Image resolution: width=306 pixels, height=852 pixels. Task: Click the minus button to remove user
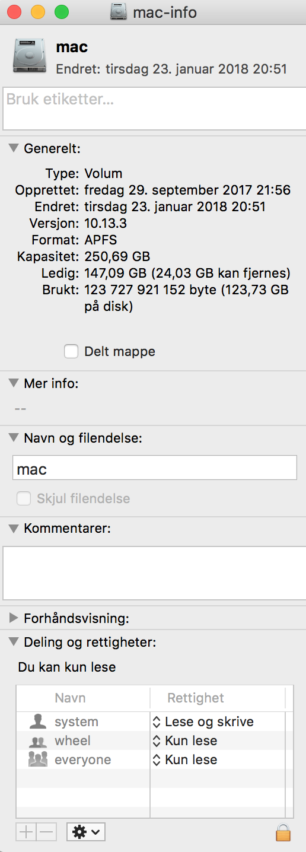pos(46,832)
